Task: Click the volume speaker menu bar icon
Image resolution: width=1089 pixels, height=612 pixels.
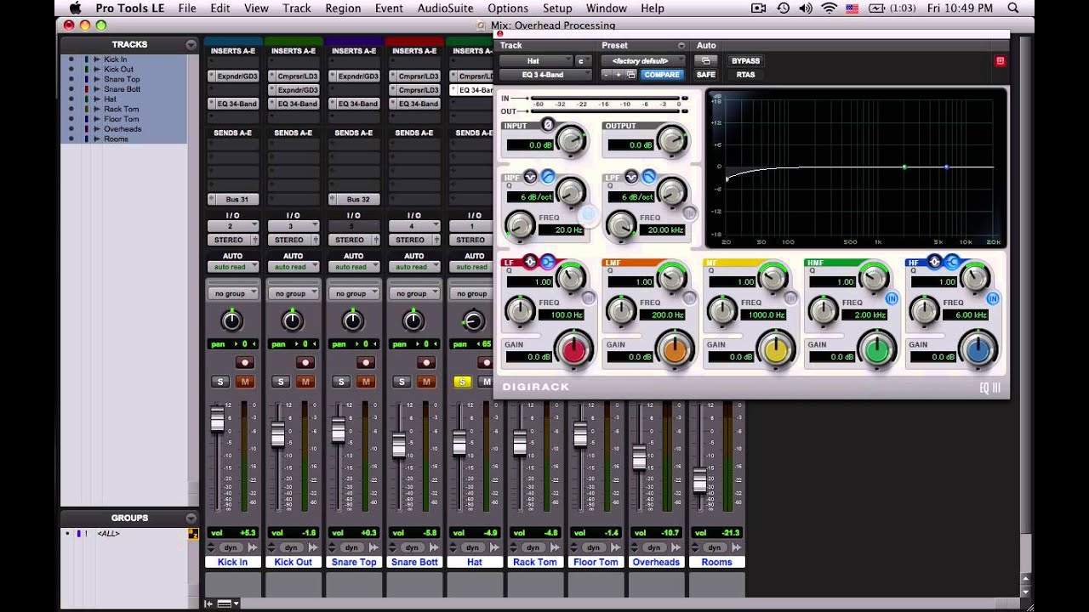Action: click(806, 8)
